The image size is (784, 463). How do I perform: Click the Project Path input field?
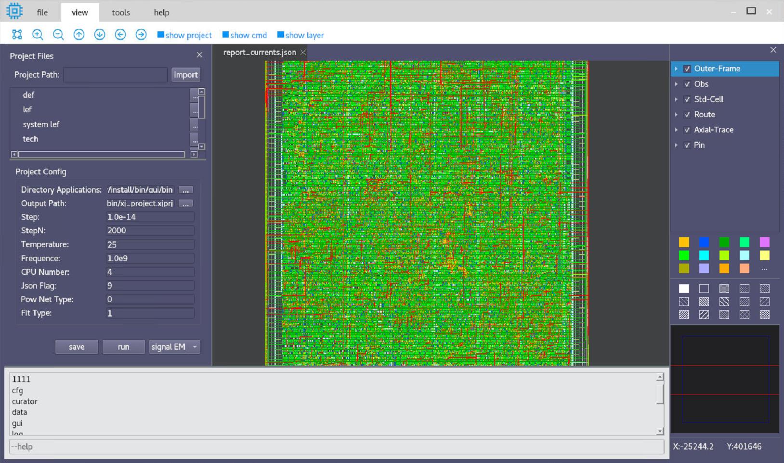click(116, 75)
